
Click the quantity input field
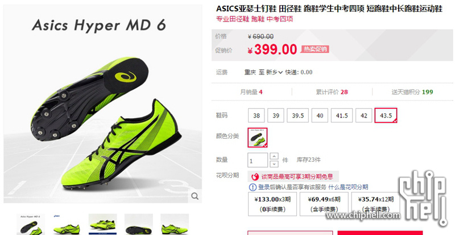258,160
